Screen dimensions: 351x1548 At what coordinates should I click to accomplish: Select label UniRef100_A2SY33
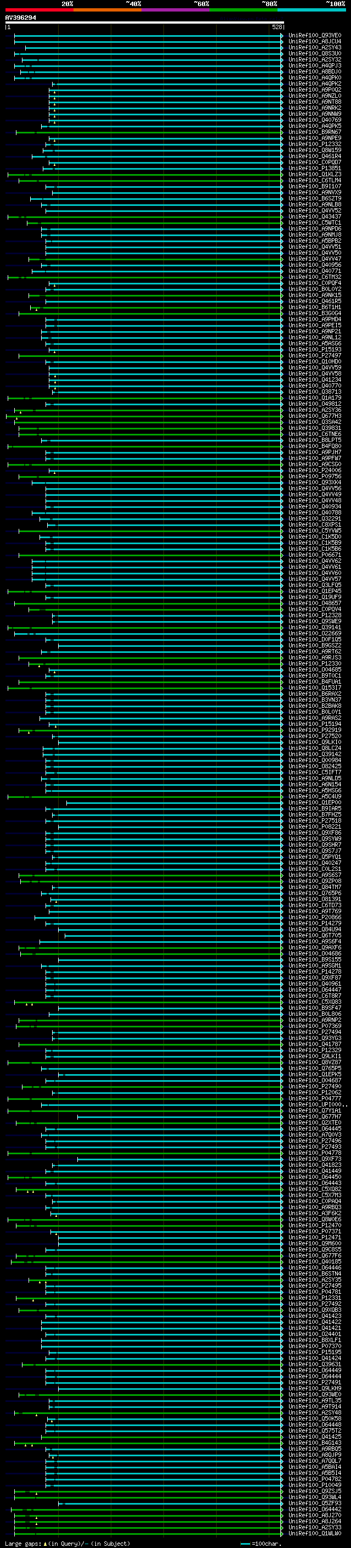tap(315, 1527)
